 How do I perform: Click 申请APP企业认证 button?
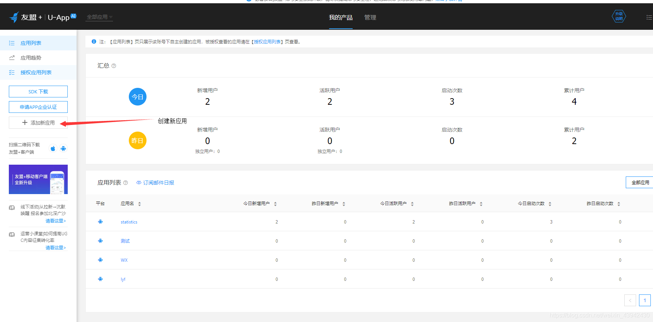(x=38, y=107)
